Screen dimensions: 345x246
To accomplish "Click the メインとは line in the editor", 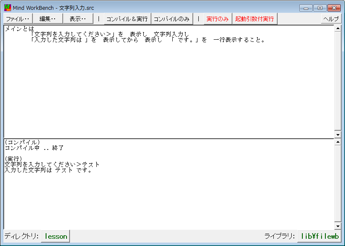I will [x=19, y=29].
